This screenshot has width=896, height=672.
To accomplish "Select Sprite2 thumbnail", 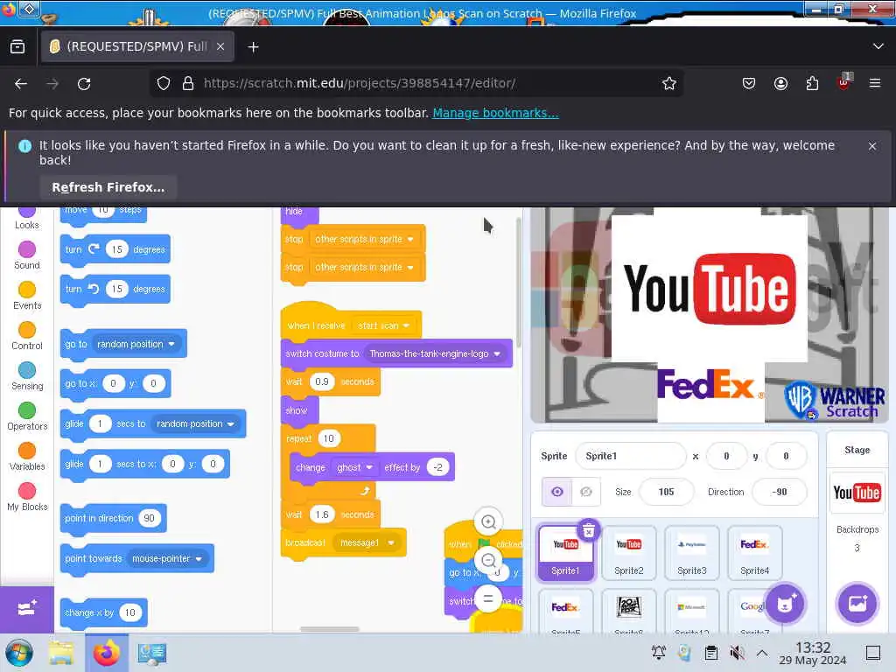I will coord(628,554).
